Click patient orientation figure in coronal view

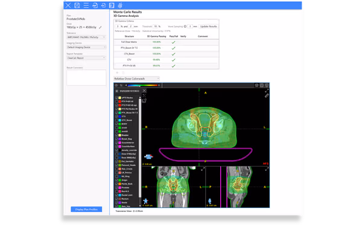(x=145, y=201)
